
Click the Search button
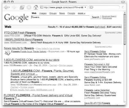click(x=95, y=17)
